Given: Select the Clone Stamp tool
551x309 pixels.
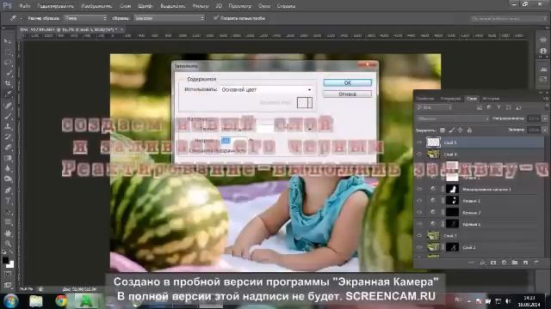Looking at the screenshot, I should click(x=8, y=126).
